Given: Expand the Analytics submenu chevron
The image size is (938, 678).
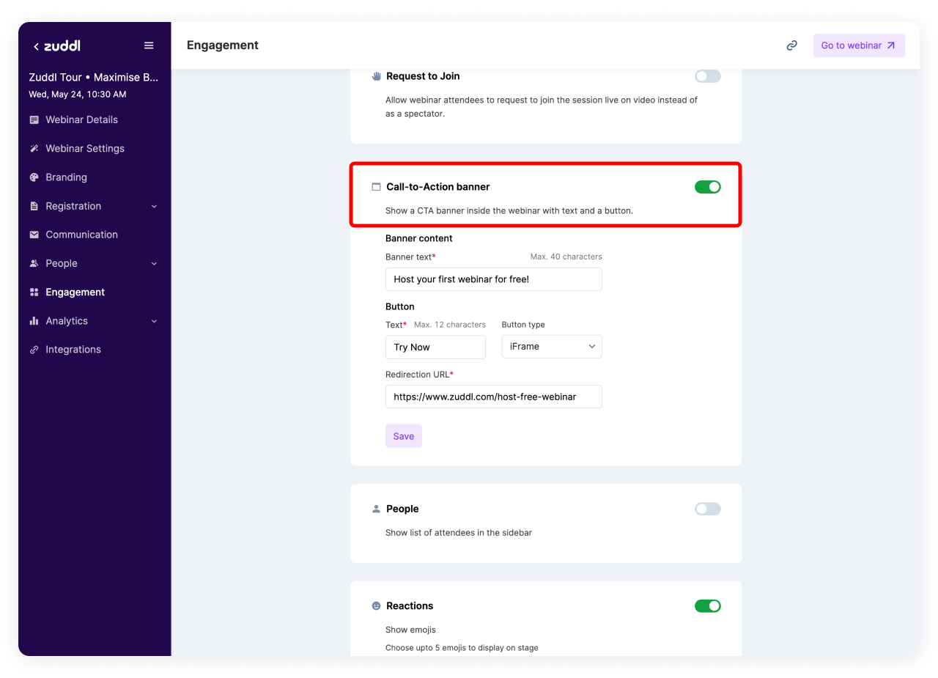Looking at the screenshot, I should point(154,321).
